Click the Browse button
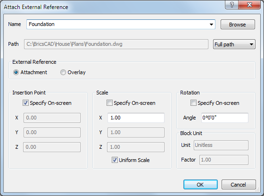This screenshot has height=196, width=264. pyautogui.click(x=238, y=25)
